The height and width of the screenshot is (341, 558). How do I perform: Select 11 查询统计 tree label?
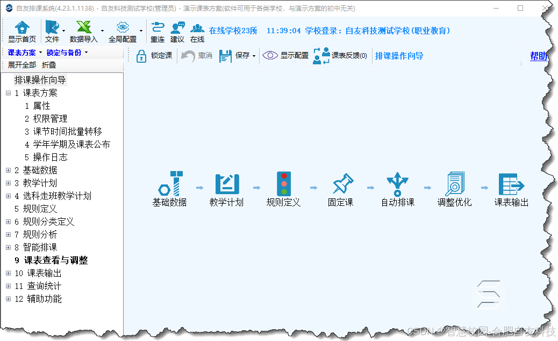38,286
